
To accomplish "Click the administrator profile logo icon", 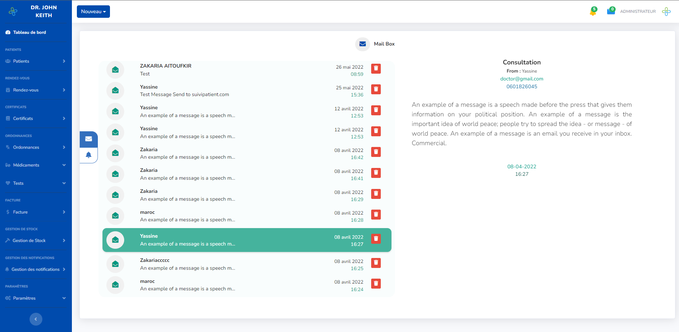I will (666, 11).
